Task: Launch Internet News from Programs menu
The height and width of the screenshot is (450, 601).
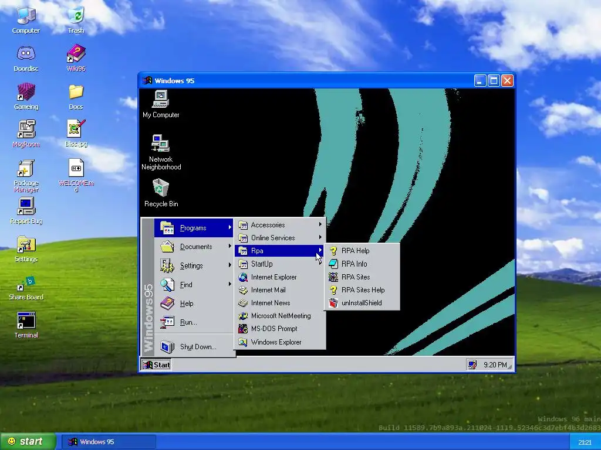Action: click(x=280, y=303)
